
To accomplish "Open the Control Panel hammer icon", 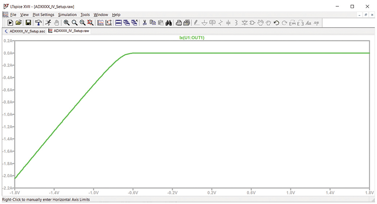I will click(x=38, y=23).
